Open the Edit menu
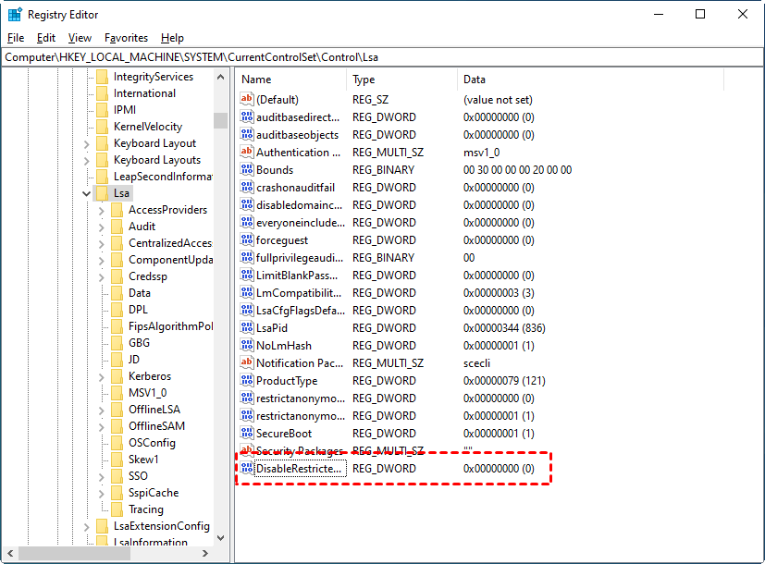765x564 pixels. tap(46, 38)
